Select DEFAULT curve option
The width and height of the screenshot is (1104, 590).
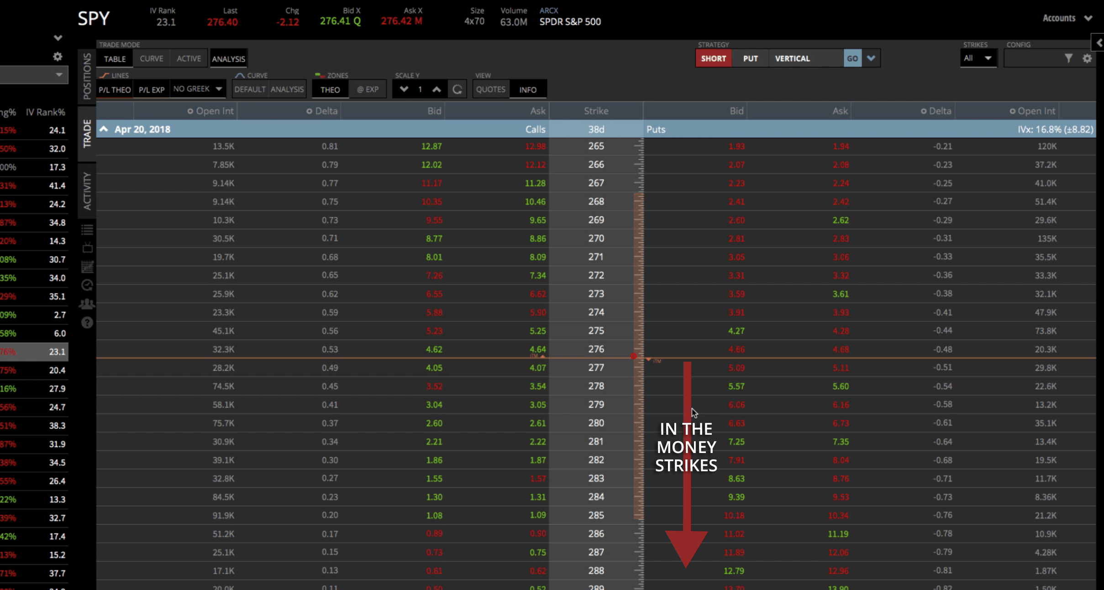[x=250, y=90]
